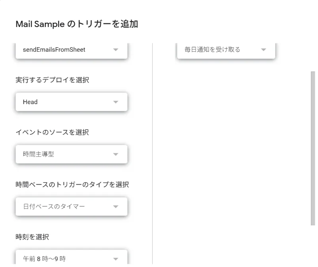Click the arrow beside 日付ベースのタイマー
Viewport: 318px width, 267px height.
(x=116, y=207)
